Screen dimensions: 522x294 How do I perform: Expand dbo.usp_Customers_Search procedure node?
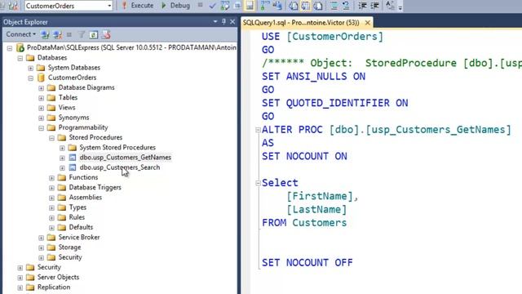point(62,168)
